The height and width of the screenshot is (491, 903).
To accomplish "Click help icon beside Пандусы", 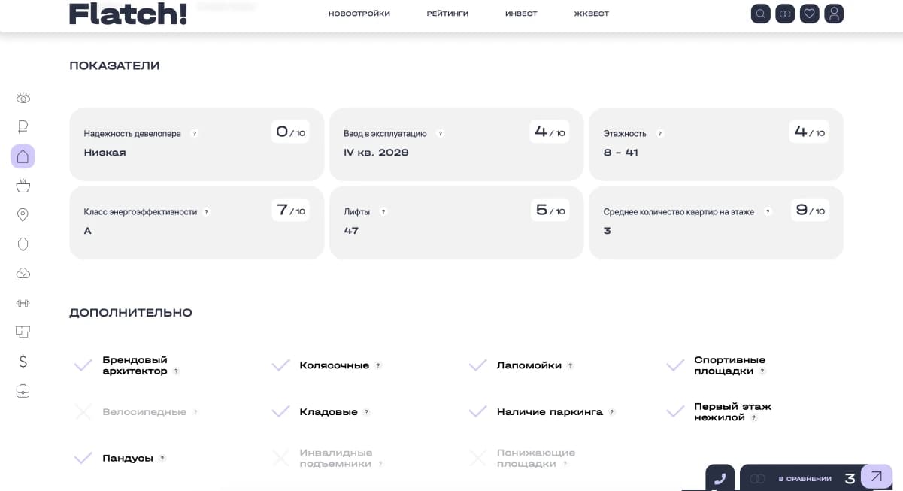I will click(162, 459).
